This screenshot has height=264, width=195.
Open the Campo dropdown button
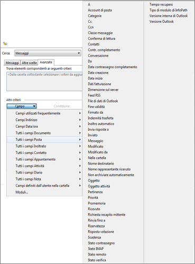tap(22, 106)
